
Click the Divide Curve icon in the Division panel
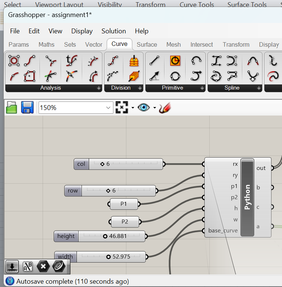click(x=113, y=61)
